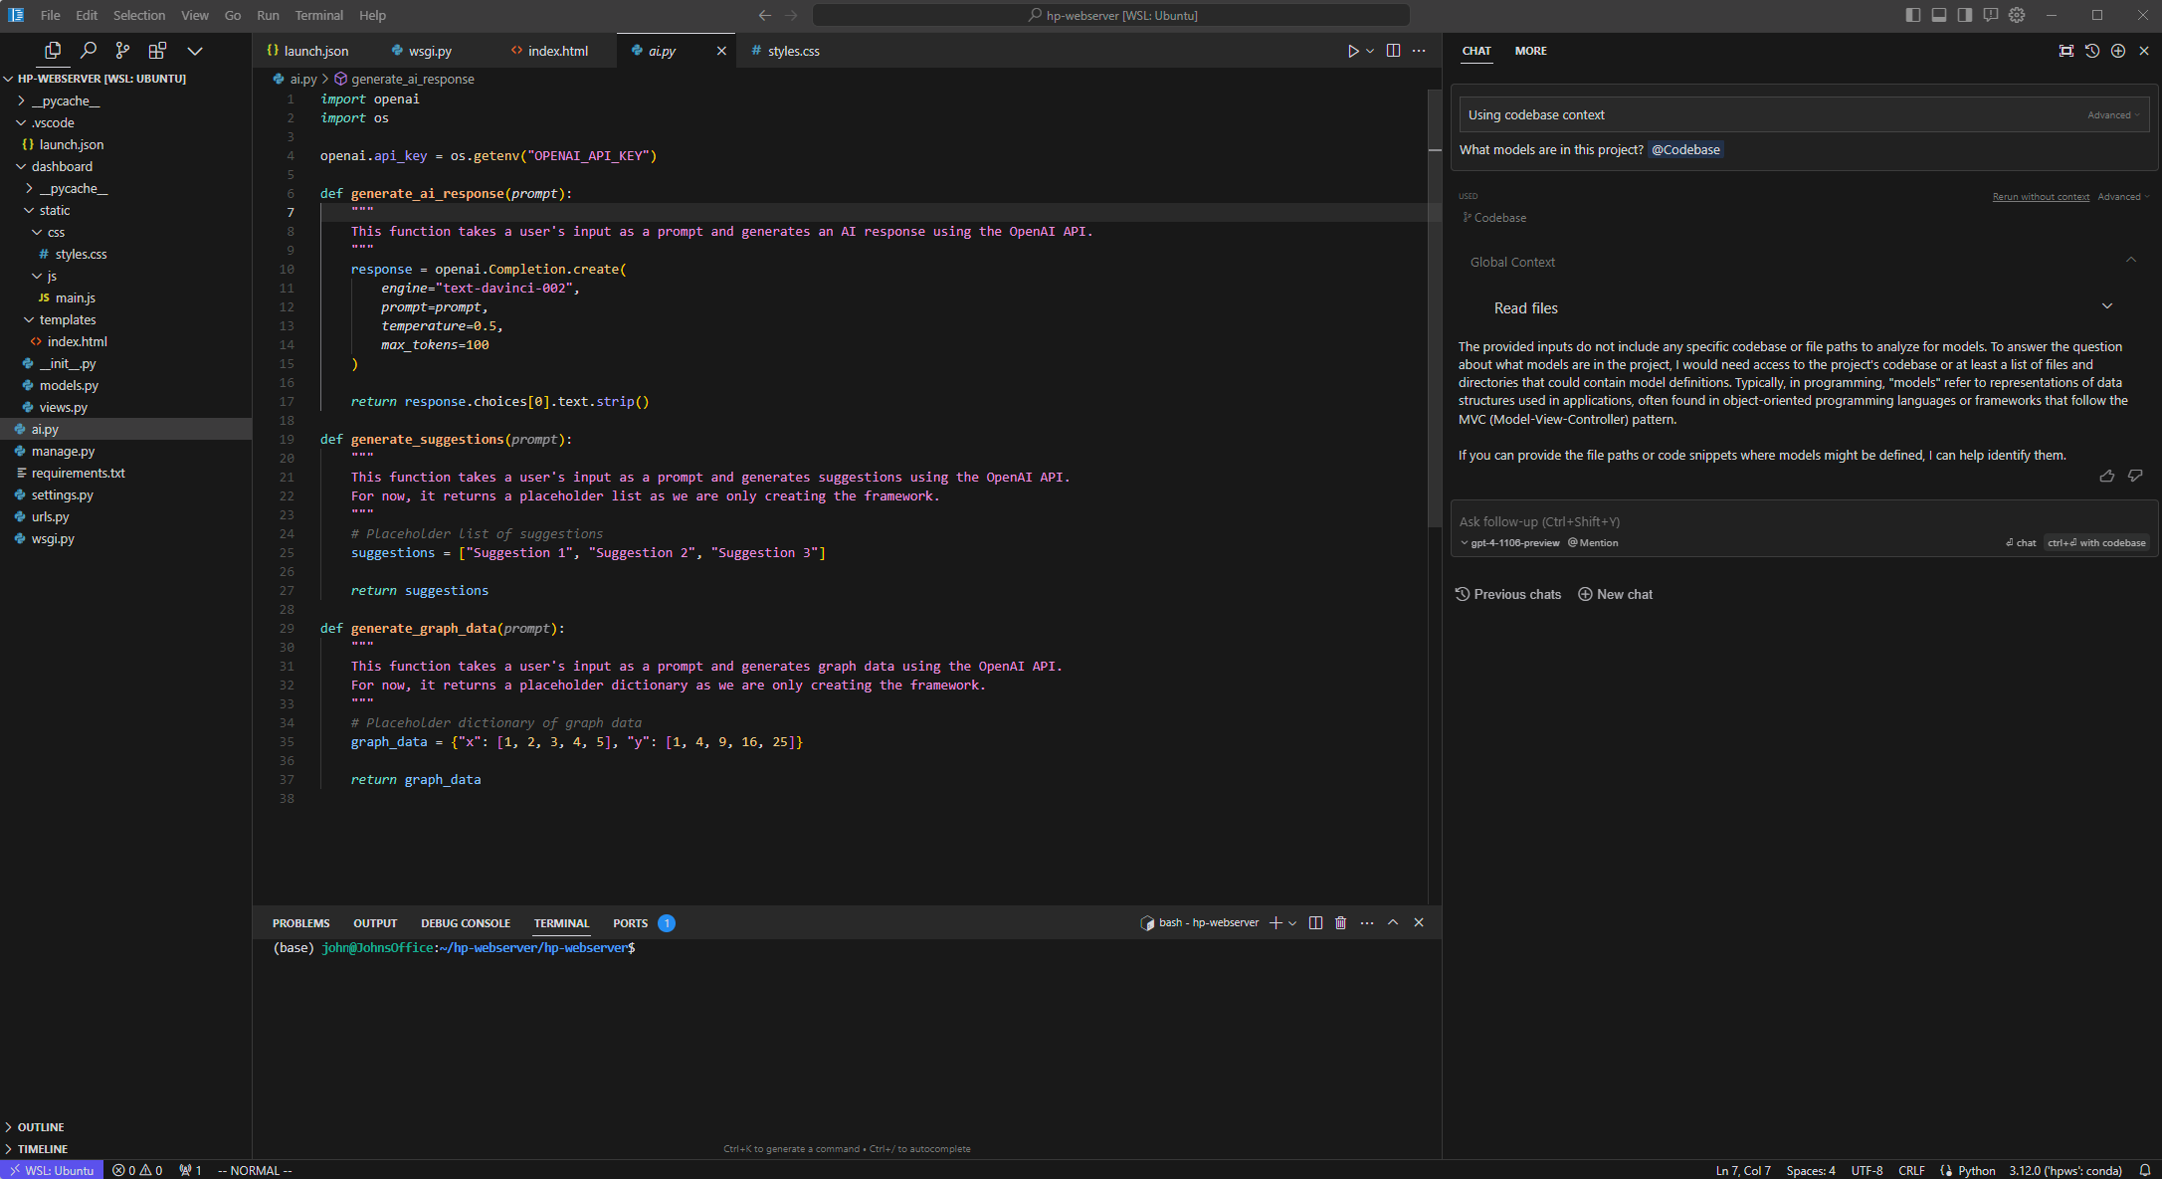
Task: Open chat history clock icon
Action: pos(2092,51)
